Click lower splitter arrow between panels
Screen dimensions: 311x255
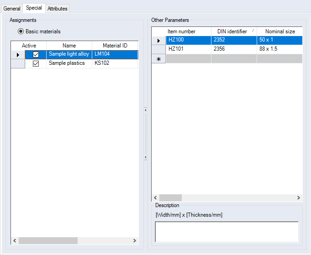pos(145,157)
